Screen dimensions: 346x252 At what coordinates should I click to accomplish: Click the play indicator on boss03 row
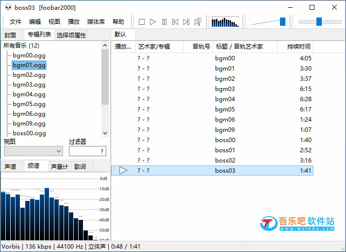click(x=123, y=170)
